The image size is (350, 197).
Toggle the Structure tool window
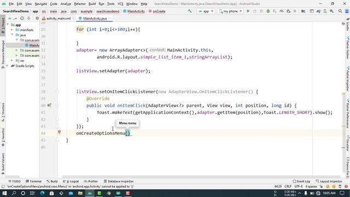point(3,112)
